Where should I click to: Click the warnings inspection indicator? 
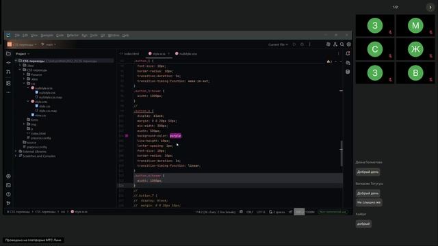click(x=329, y=61)
